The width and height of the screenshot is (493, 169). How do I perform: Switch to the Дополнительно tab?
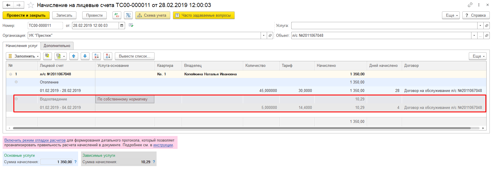57,46
